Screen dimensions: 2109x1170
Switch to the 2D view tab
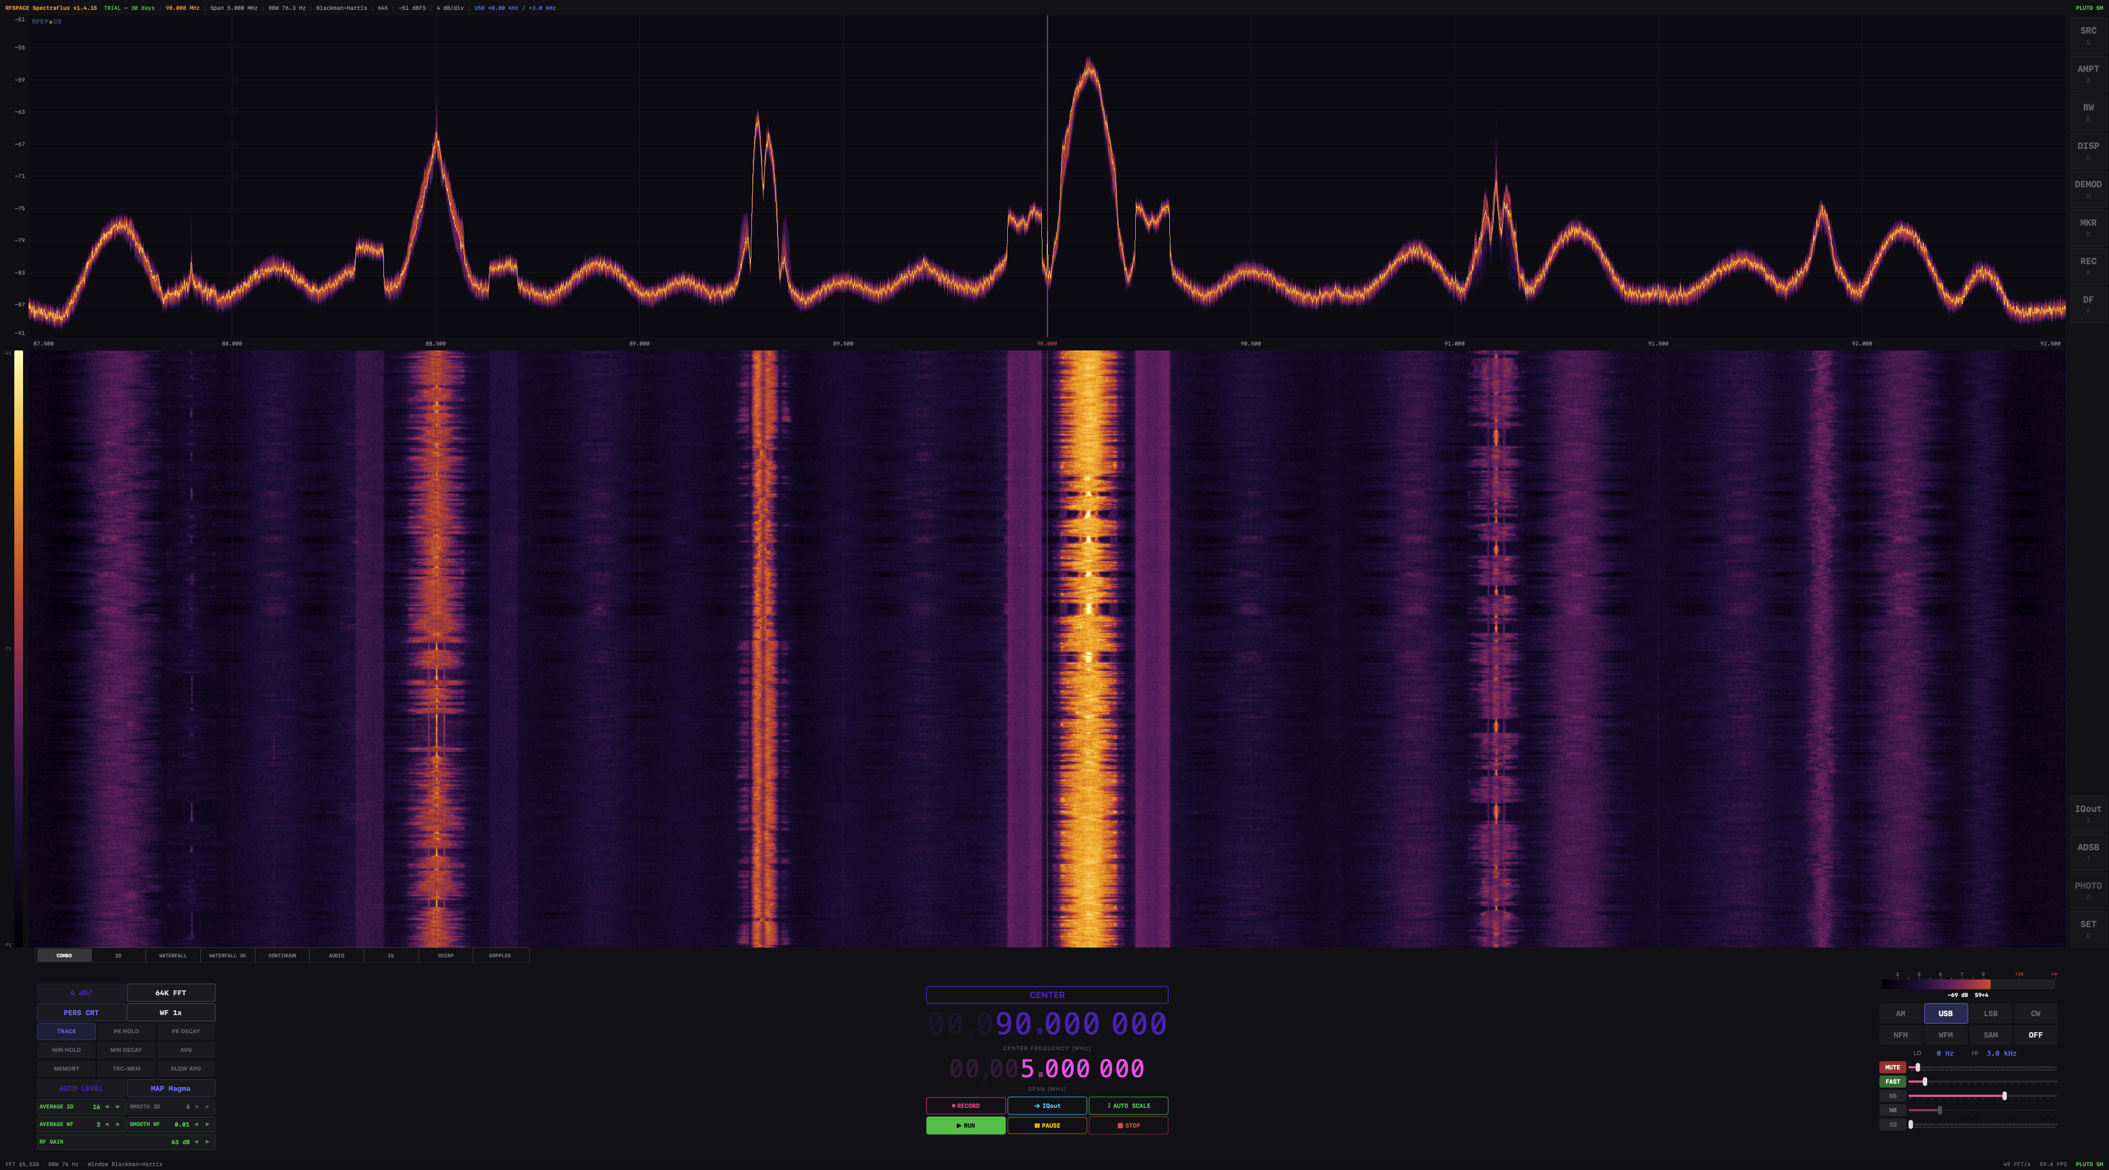[119, 955]
